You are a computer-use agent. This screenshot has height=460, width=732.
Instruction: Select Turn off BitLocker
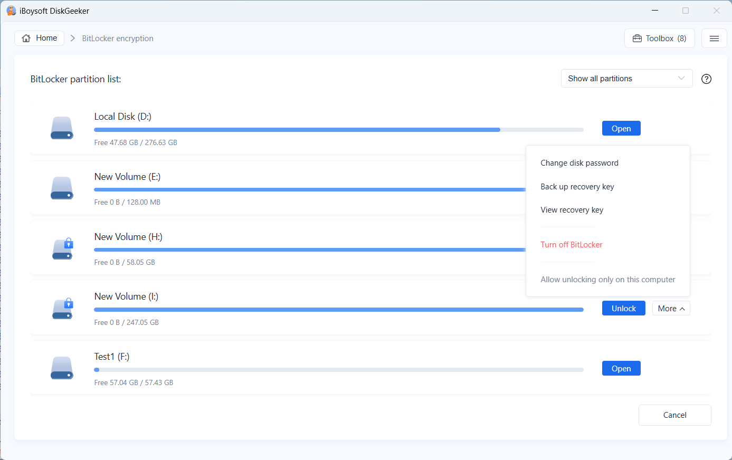click(572, 245)
